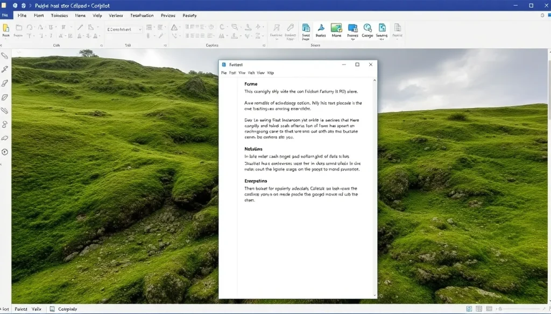
Task: Click the top paperclip icon in left sidebar
Action: pyautogui.click(x=5, y=56)
